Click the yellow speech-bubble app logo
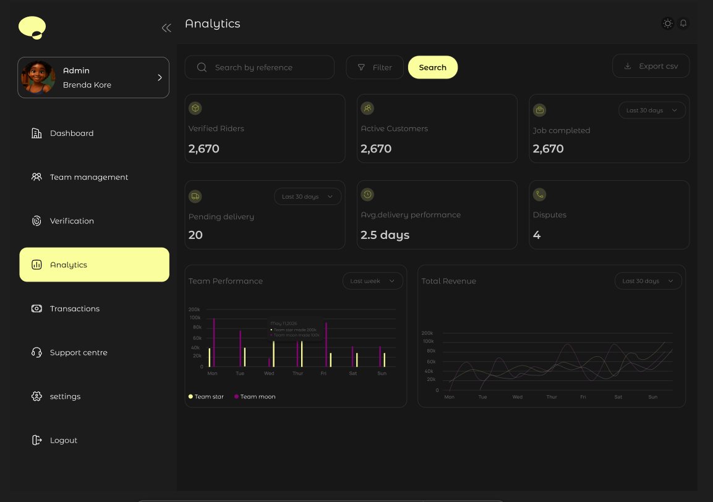This screenshot has width=713, height=502. point(32,28)
